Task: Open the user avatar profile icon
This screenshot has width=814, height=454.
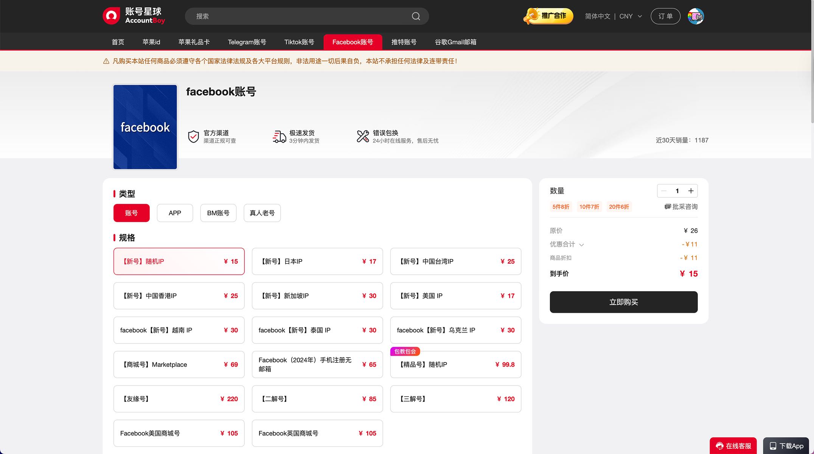Action: click(x=696, y=16)
